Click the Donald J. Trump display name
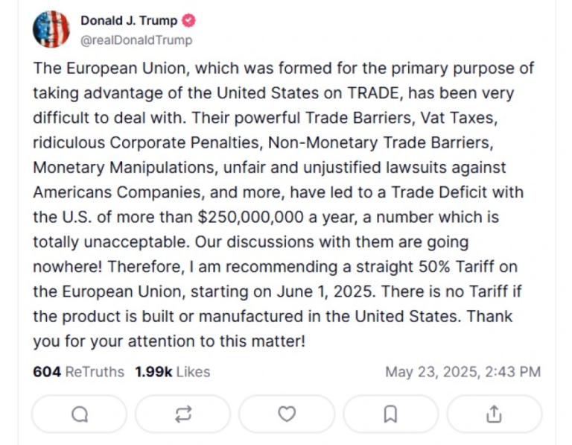572x445 pixels. click(x=128, y=21)
